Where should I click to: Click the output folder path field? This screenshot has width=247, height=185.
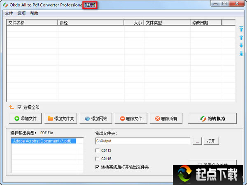click(x=143, y=141)
